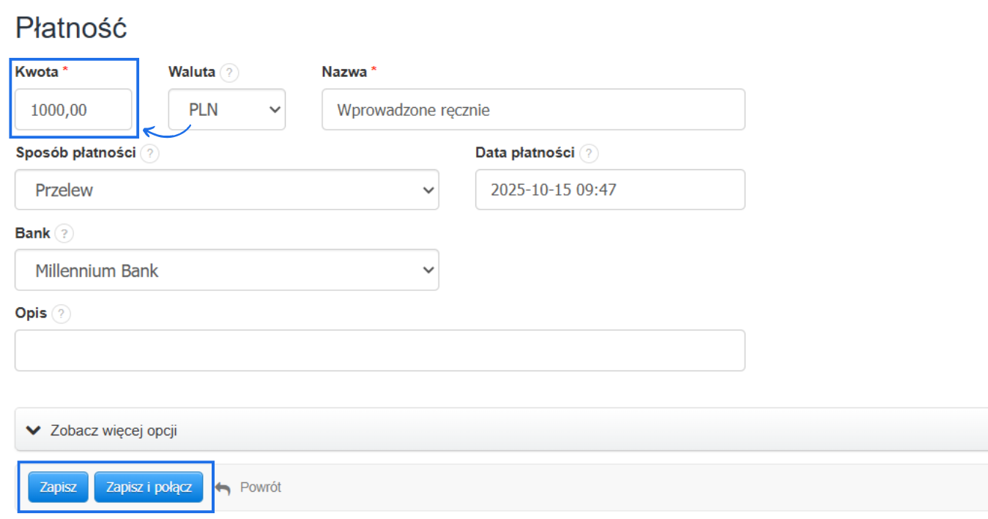
Task: Focus the Kwota amount field with 1000,00
Action: (73, 110)
